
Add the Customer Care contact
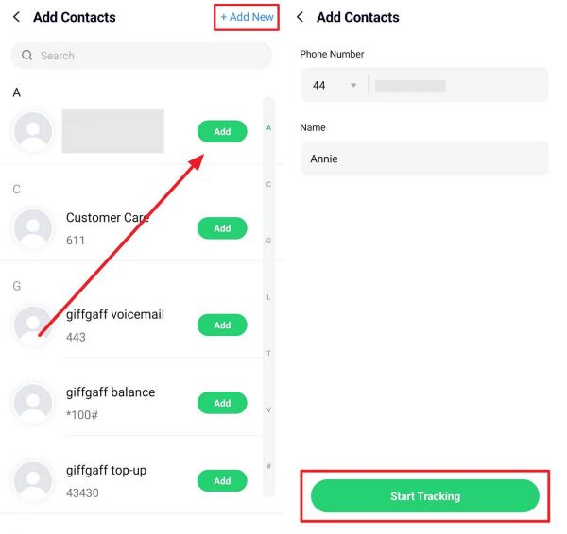point(222,228)
